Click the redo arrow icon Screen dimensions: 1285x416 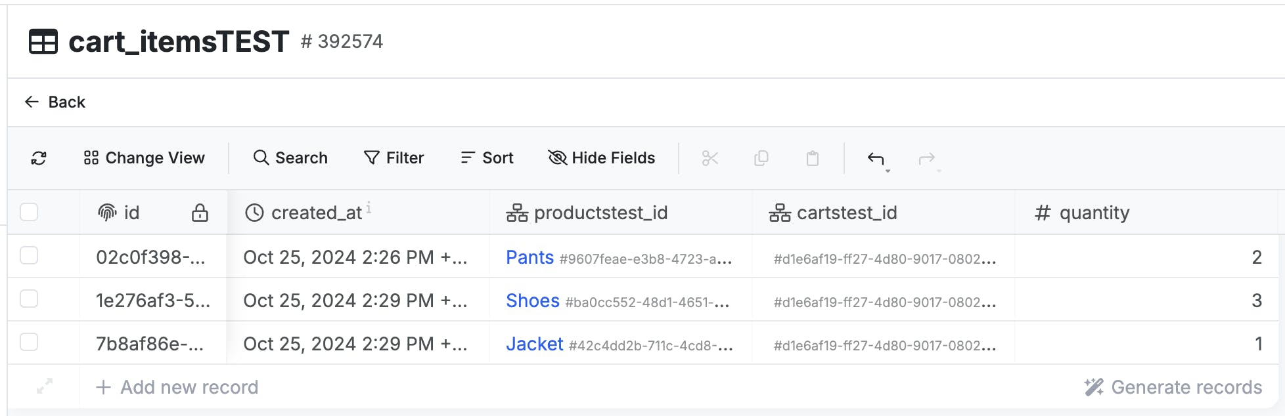pyautogui.click(x=926, y=158)
